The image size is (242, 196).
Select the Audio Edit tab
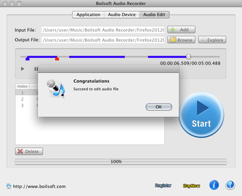(154, 15)
